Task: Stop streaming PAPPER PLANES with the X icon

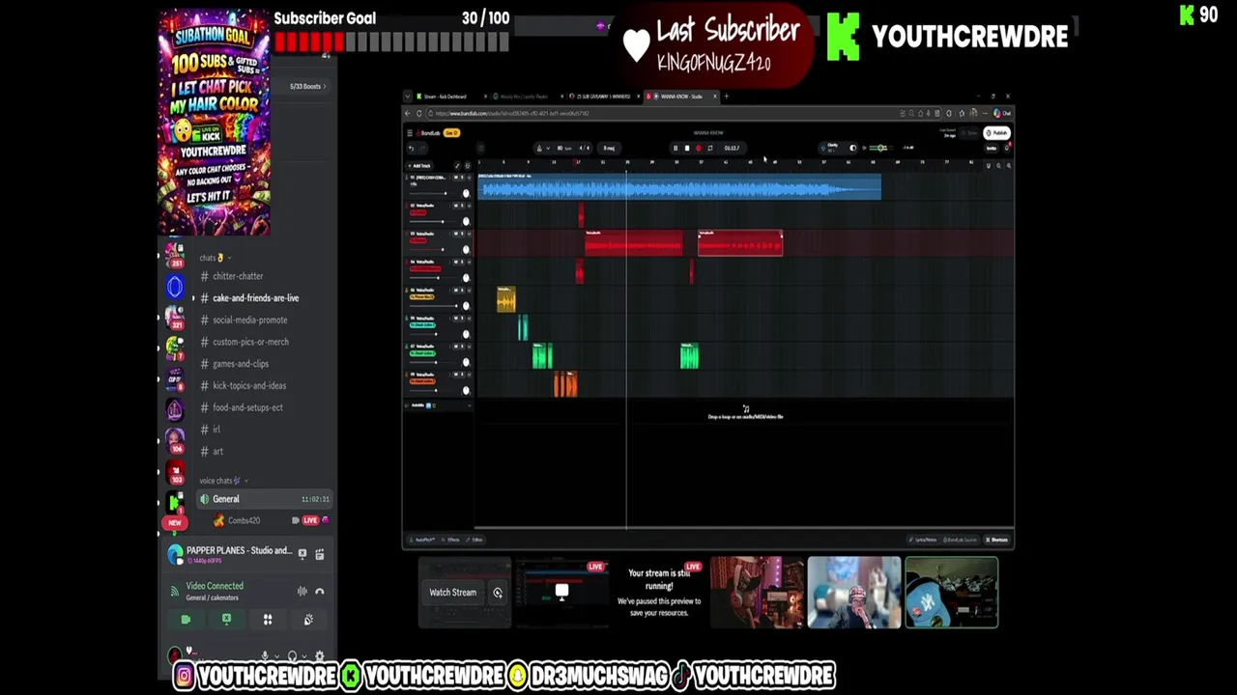Action: [302, 554]
